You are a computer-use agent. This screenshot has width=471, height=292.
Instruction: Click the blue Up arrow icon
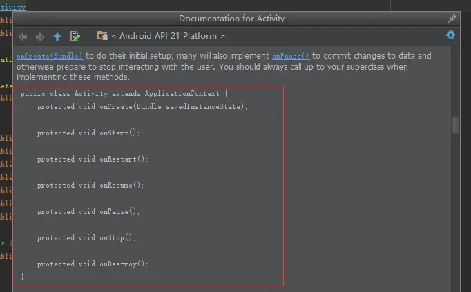tap(57, 37)
